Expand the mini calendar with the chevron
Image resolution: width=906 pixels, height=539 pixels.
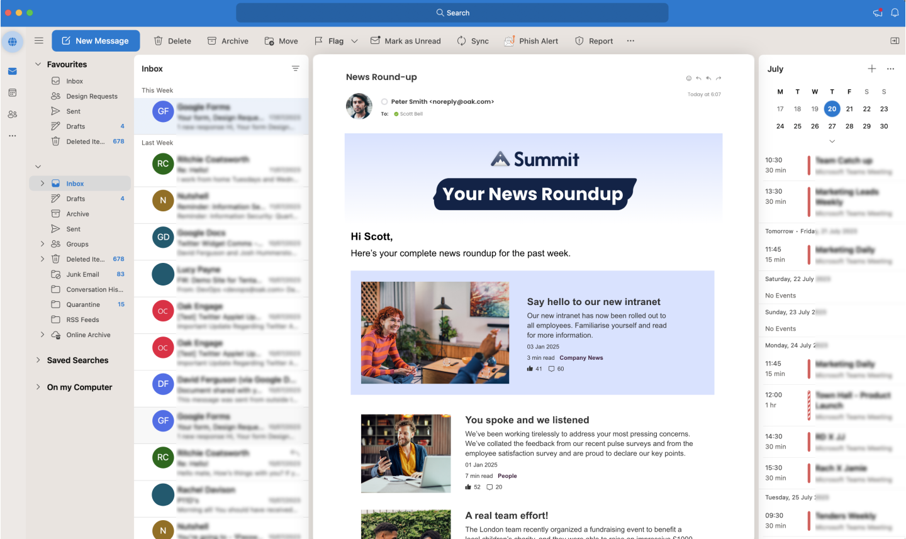832,142
